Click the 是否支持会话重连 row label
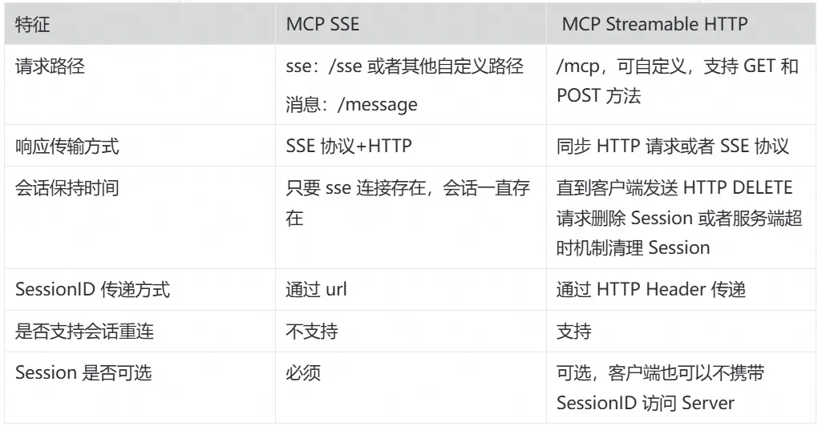This screenshot has height=426, width=822. (84, 332)
